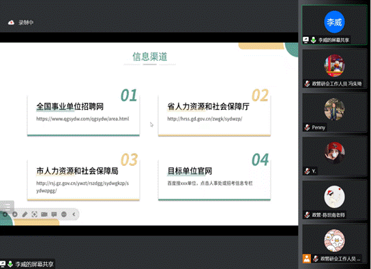
Task: Click screen share icon in bottom-left status bar
Action: click(x=2, y=264)
